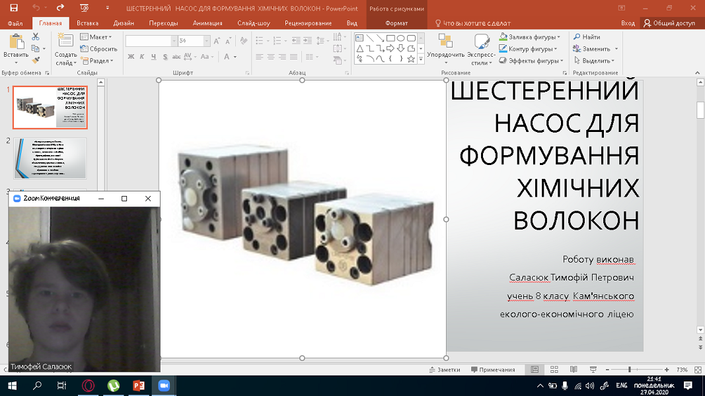Click the Copy icon in clipboard group

point(36,48)
